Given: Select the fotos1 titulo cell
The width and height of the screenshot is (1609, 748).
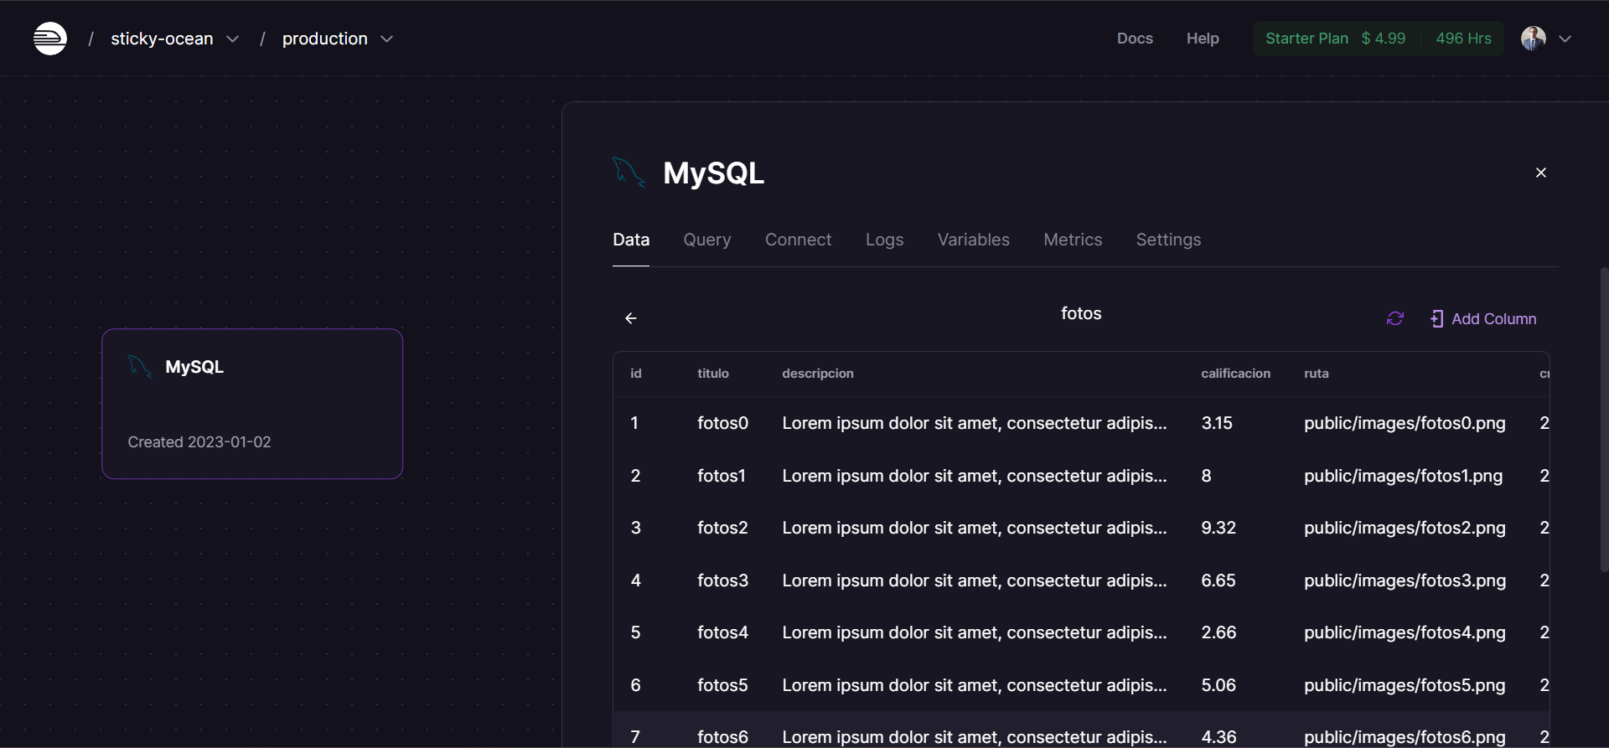Looking at the screenshot, I should click(722, 476).
